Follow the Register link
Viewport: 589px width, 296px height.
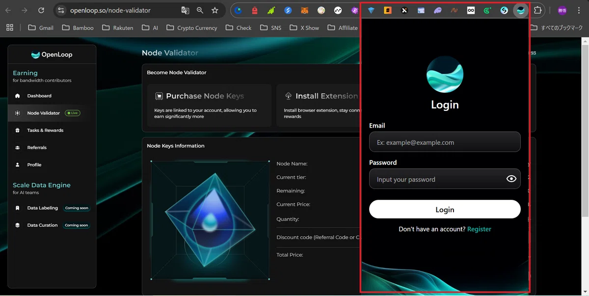click(x=479, y=229)
